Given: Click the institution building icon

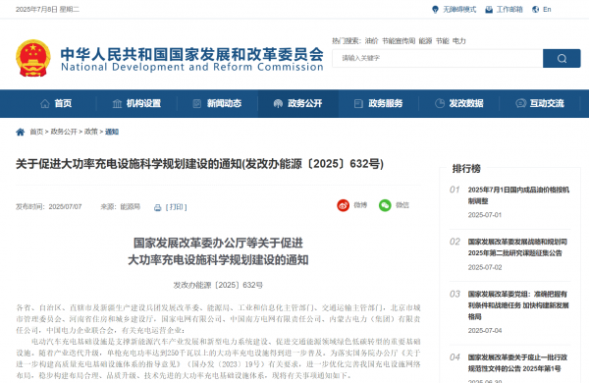Looking at the screenshot, I should click(117, 103).
